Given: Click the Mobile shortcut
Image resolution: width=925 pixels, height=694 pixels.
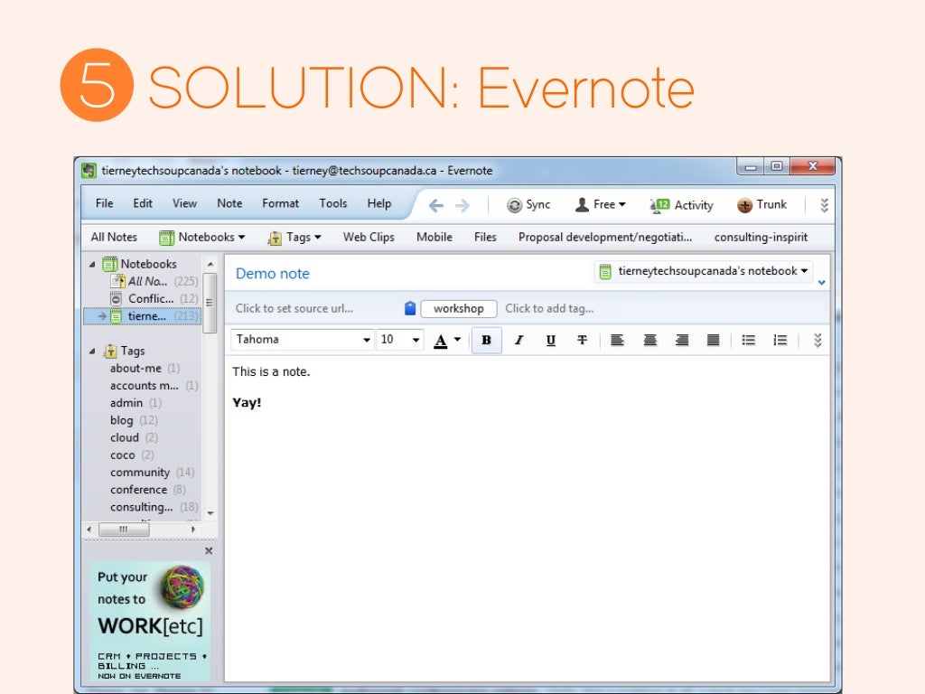Looking at the screenshot, I should (434, 238).
